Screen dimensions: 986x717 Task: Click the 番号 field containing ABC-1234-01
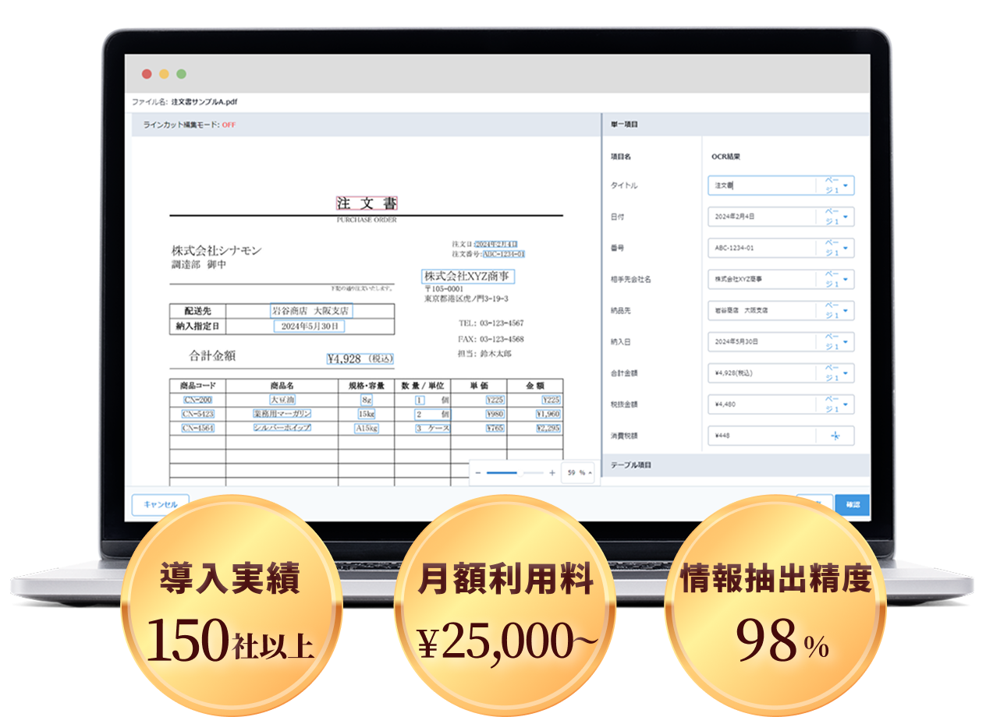(761, 248)
